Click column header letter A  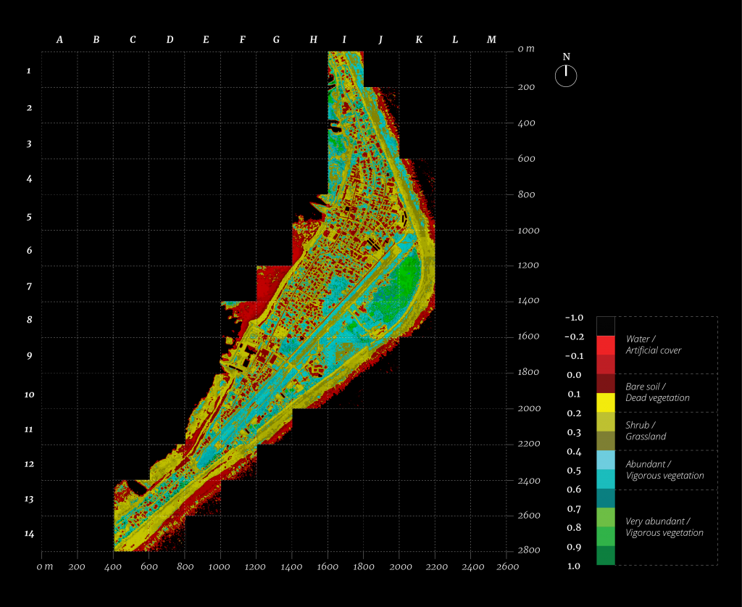pos(59,40)
